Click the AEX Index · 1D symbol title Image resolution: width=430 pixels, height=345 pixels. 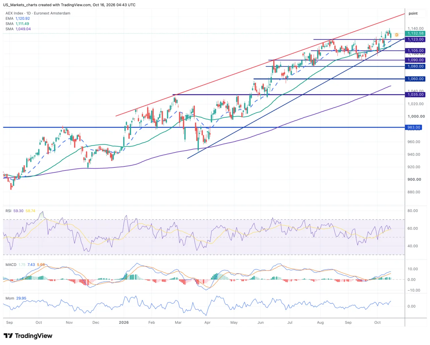click(x=38, y=13)
